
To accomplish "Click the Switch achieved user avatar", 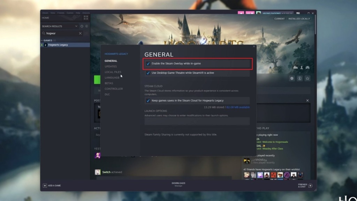I will (98, 172).
